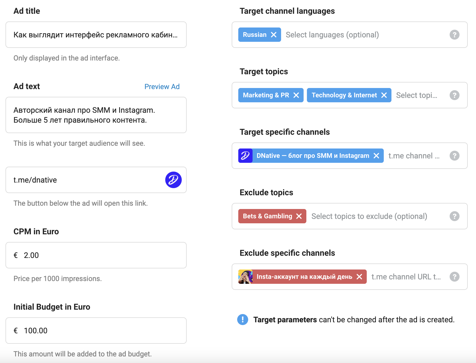The image size is (476, 363).
Task: Remove the DNative target channel tag
Action: pos(376,156)
